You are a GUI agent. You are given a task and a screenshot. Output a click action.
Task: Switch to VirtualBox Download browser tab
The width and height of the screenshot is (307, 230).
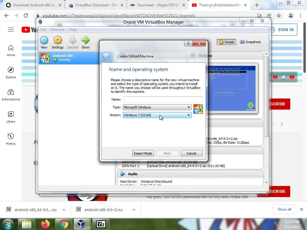click(x=96, y=5)
